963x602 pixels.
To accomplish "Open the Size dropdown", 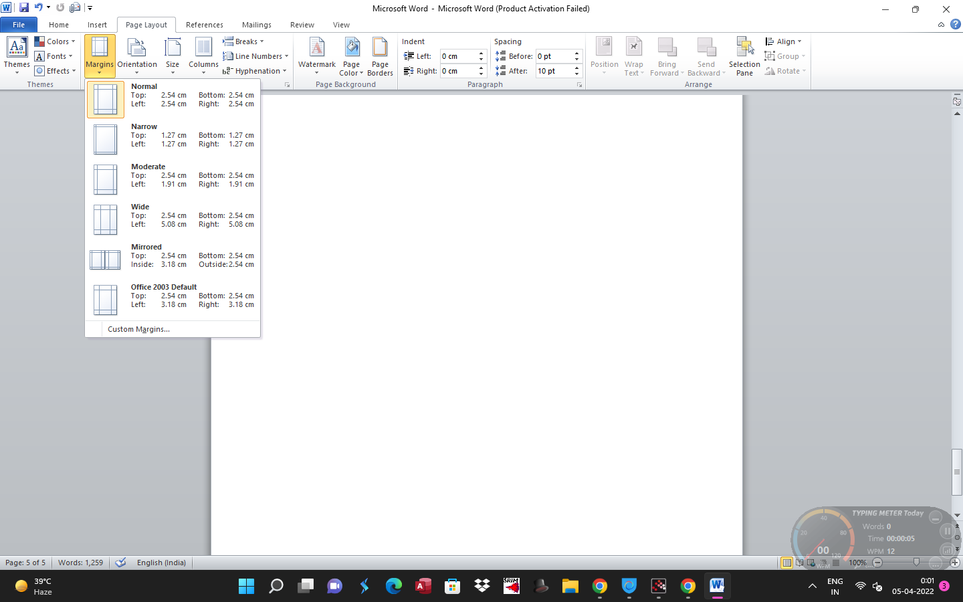I will pyautogui.click(x=173, y=56).
